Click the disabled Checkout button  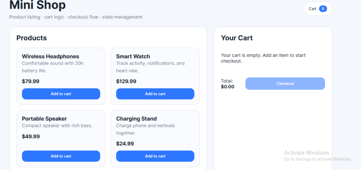tap(285, 83)
